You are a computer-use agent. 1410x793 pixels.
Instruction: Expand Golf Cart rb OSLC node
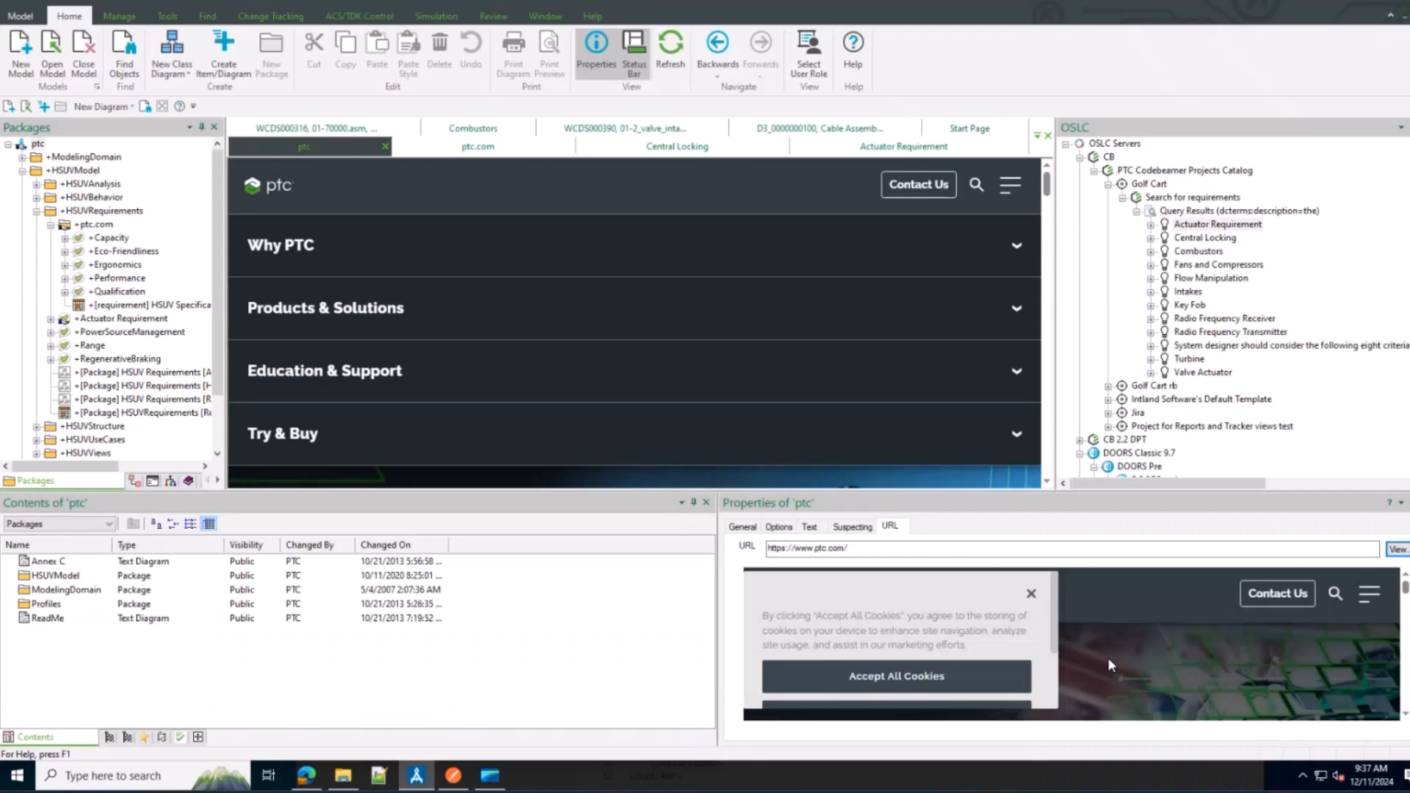[1108, 386]
